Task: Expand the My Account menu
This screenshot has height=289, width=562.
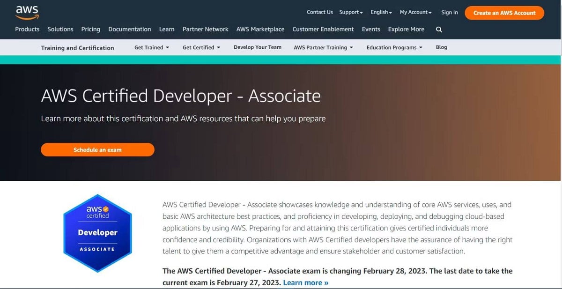Action: 416,12
